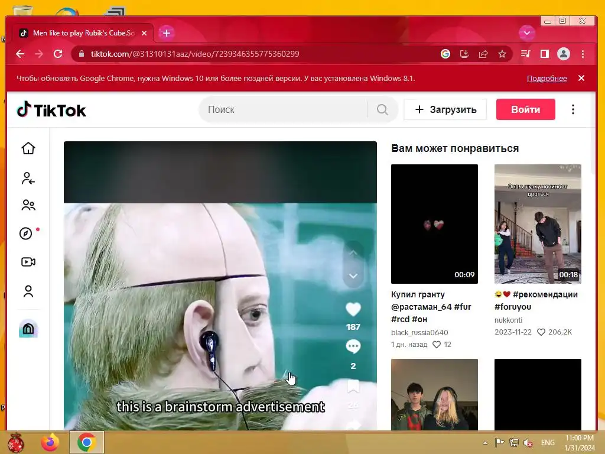Click the share page icon in address bar

coord(483,54)
